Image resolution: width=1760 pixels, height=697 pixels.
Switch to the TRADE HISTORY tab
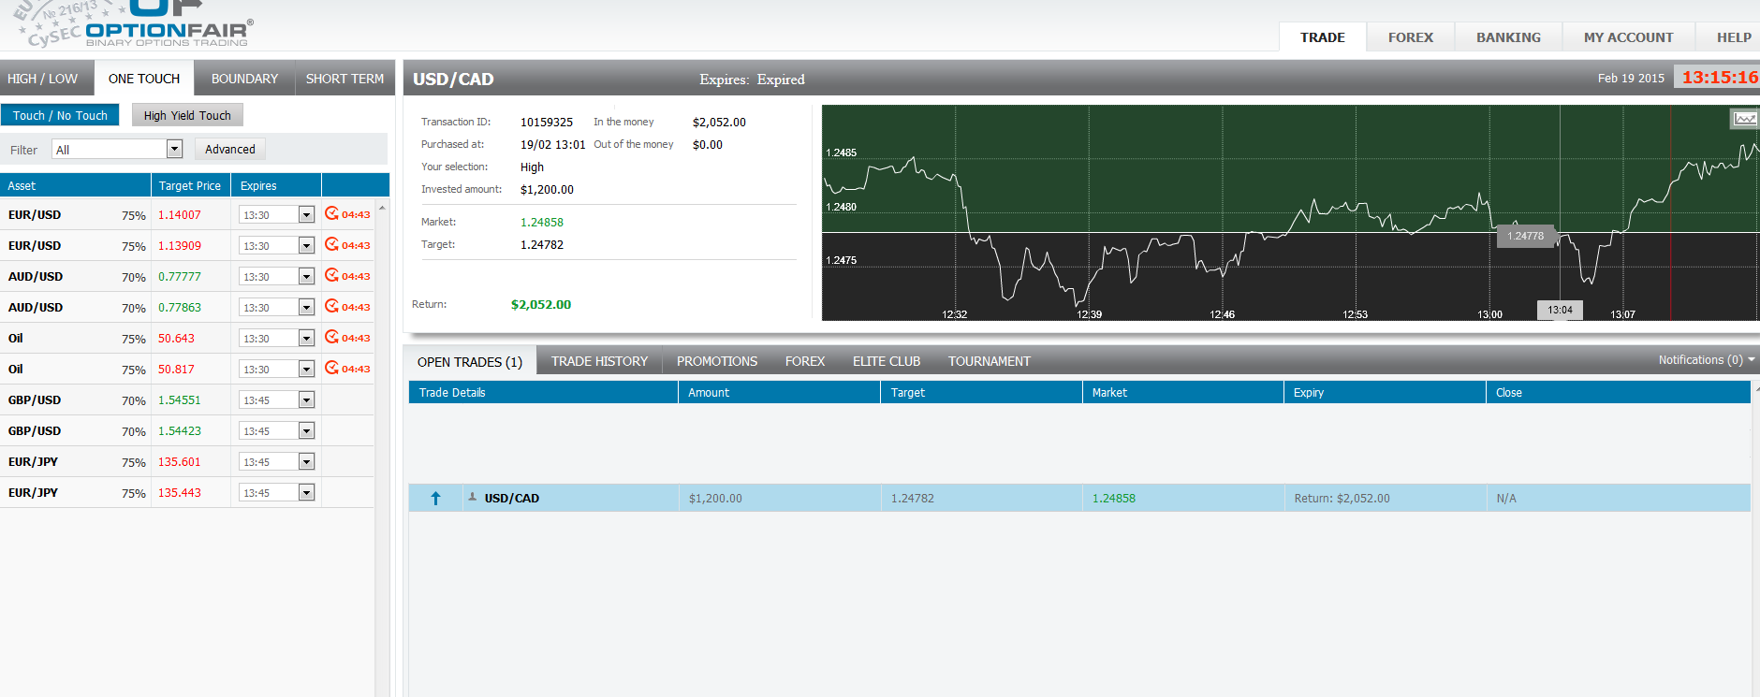[599, 361]
